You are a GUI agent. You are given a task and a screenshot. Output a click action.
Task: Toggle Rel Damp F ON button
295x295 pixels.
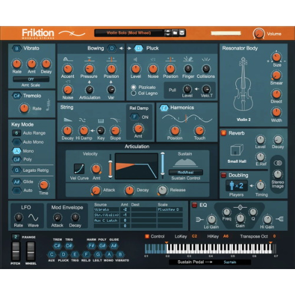point(135,117)
